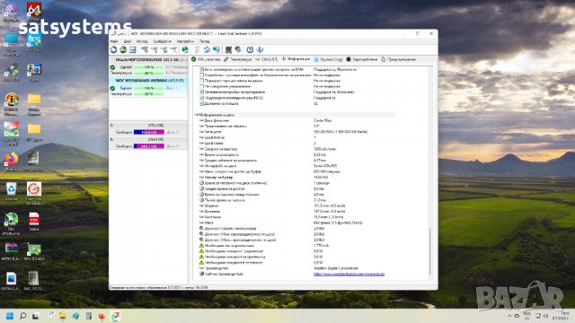
Task: Open the Help menu (Помощ)
Action: 205,41
